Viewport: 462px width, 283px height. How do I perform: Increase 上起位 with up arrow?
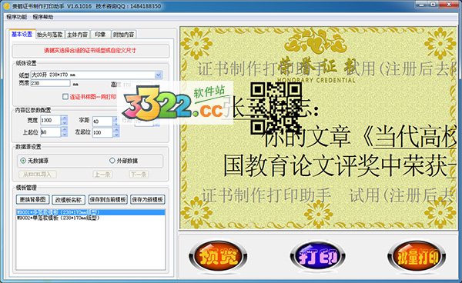pyautogui.click(x=64, y=130)
